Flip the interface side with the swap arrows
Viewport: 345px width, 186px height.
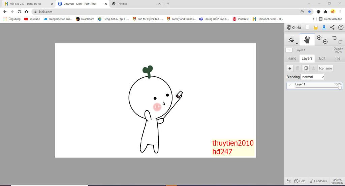coord(289,181)
